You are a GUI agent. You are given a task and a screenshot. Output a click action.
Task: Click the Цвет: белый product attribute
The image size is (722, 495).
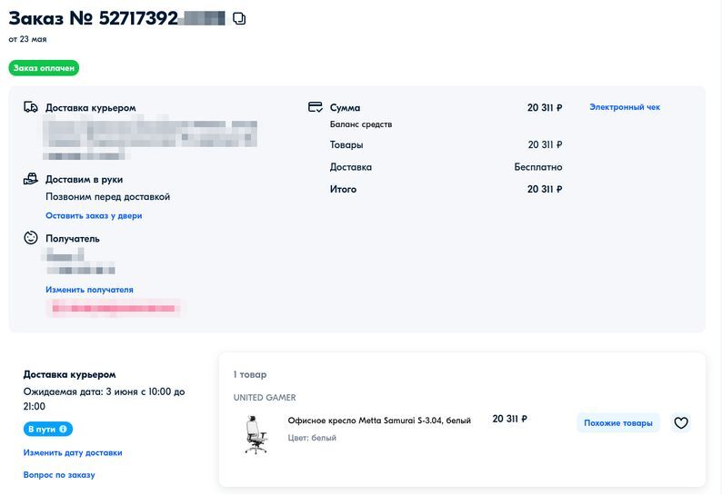(312, 438)
